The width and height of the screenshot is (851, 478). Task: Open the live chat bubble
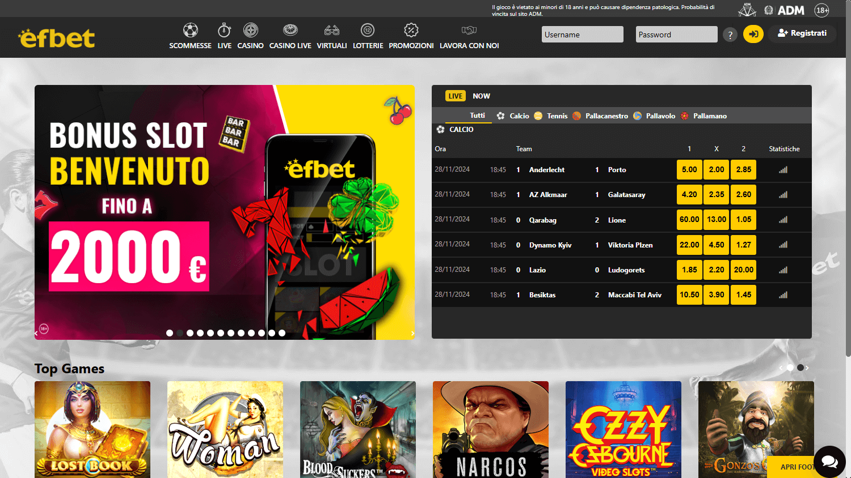click(829, 462)
